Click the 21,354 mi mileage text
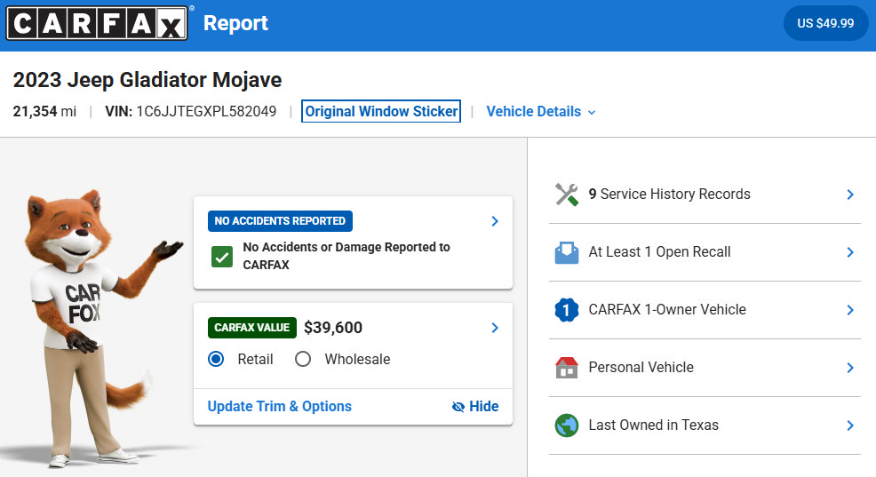Image resolution: width=876 pixels, height=477 pixels. 44,112
